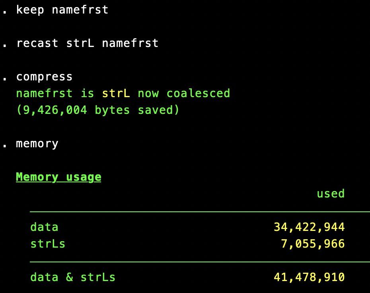The width and height of the screenshot is (370, 293).
Task: Select the 41,478,910 total value
Action: coord(309,277)
